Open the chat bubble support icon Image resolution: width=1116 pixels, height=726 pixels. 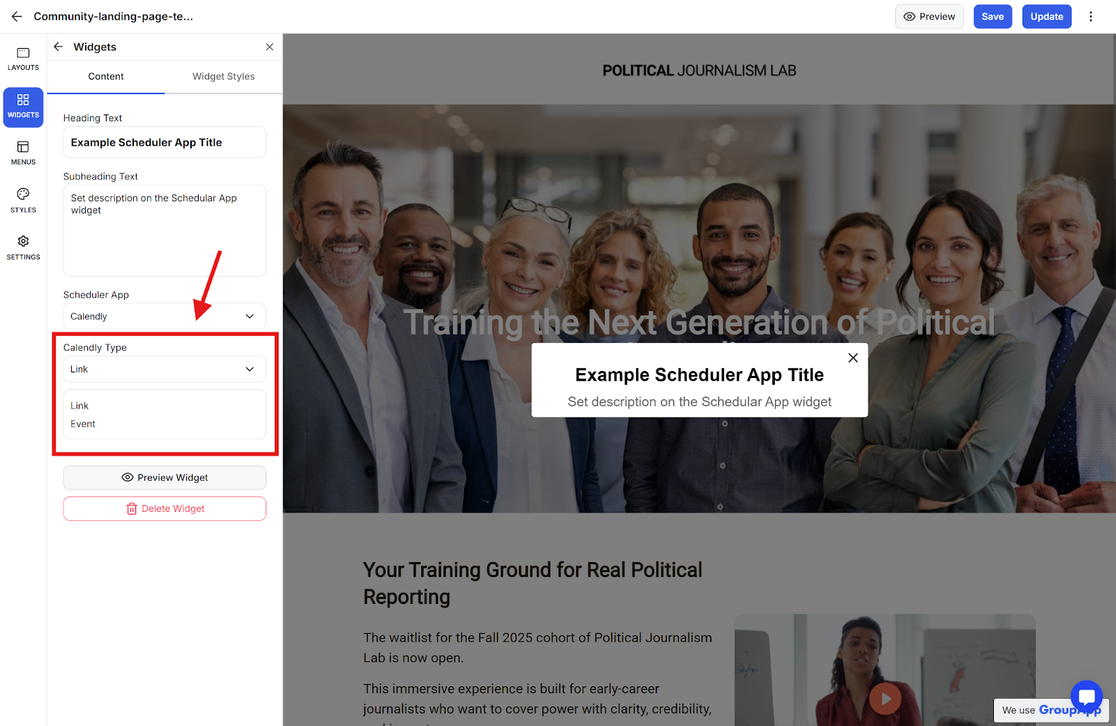pyautogui.click(x=1086, y=696)
